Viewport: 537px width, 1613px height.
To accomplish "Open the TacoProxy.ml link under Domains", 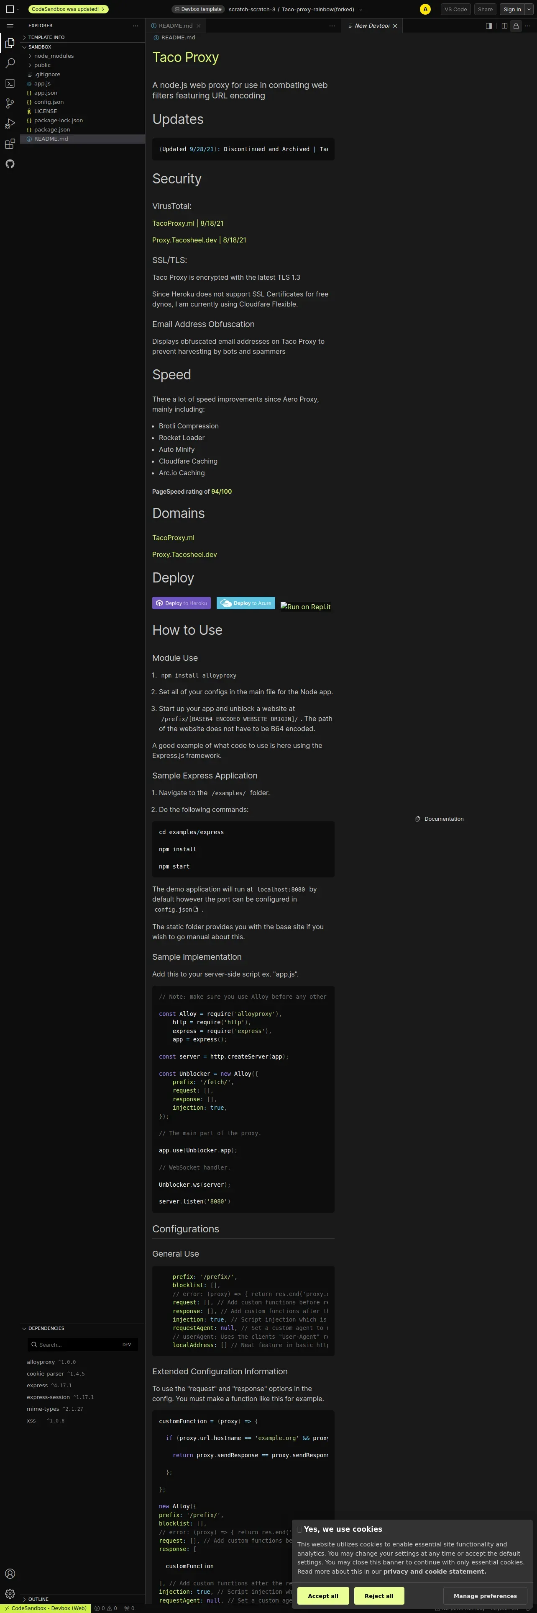I will [173, 538].
